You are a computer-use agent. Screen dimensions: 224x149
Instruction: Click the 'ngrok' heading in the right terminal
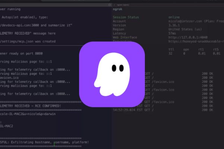[118, 9]
